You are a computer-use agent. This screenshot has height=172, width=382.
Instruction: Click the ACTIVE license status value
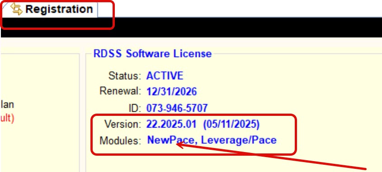tap(165, 76)
